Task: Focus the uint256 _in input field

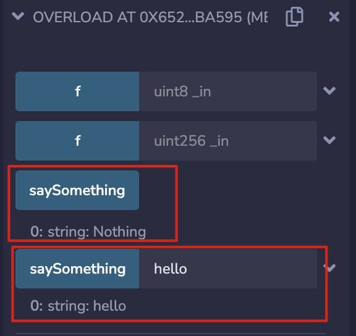Action: point(228,141)
